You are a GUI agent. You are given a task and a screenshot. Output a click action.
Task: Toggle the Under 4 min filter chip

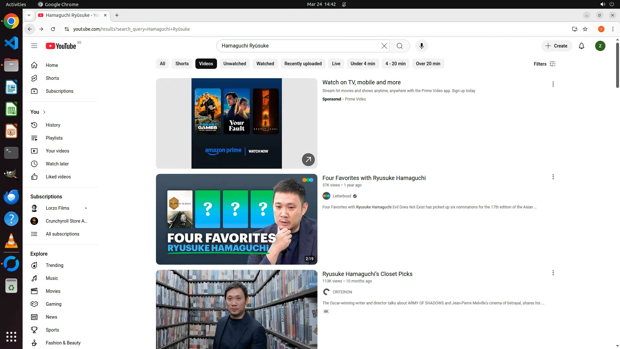(x=363, y=64)
